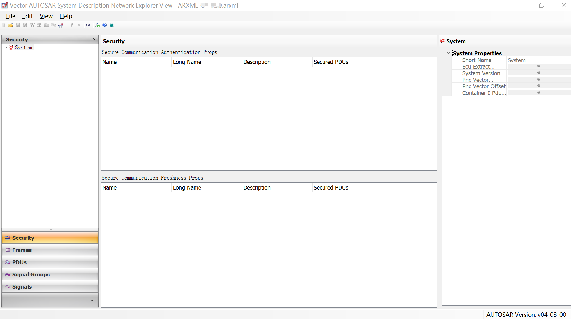Open the navigation pane overflow chevron

coord(92,301)
